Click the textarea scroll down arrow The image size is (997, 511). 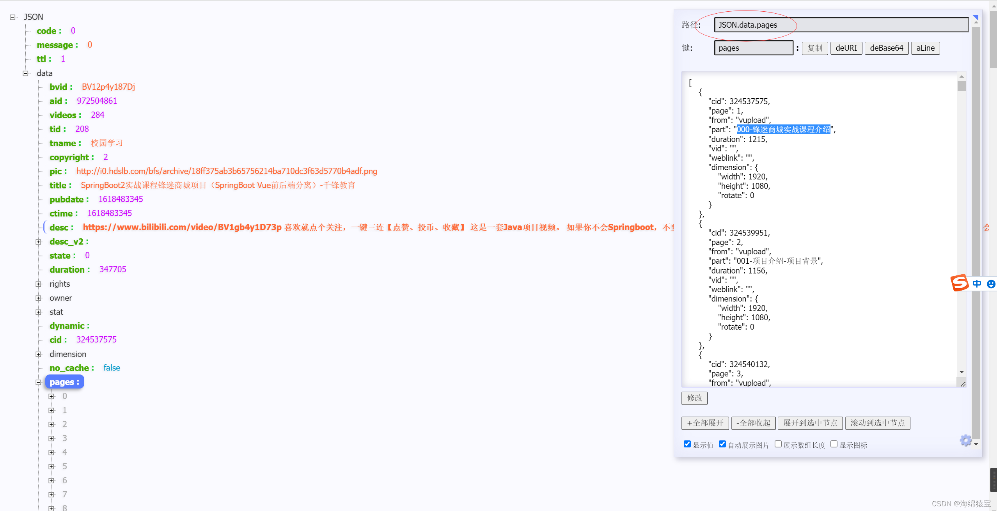click(x=962, y=372)
